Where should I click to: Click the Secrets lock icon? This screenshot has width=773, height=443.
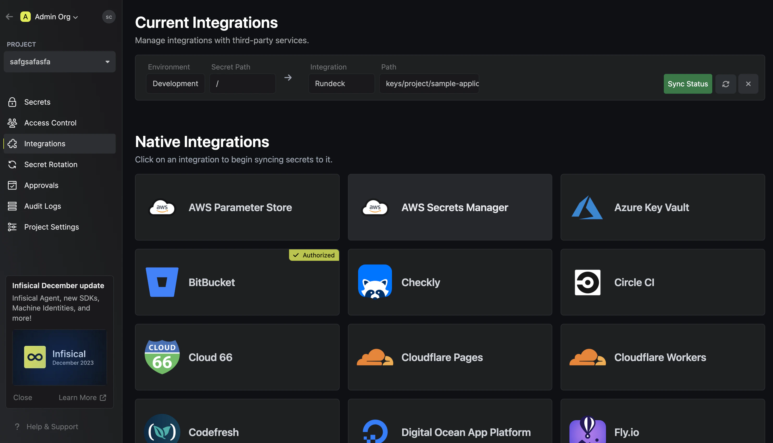pyautogui.click(x=12, y=102)
